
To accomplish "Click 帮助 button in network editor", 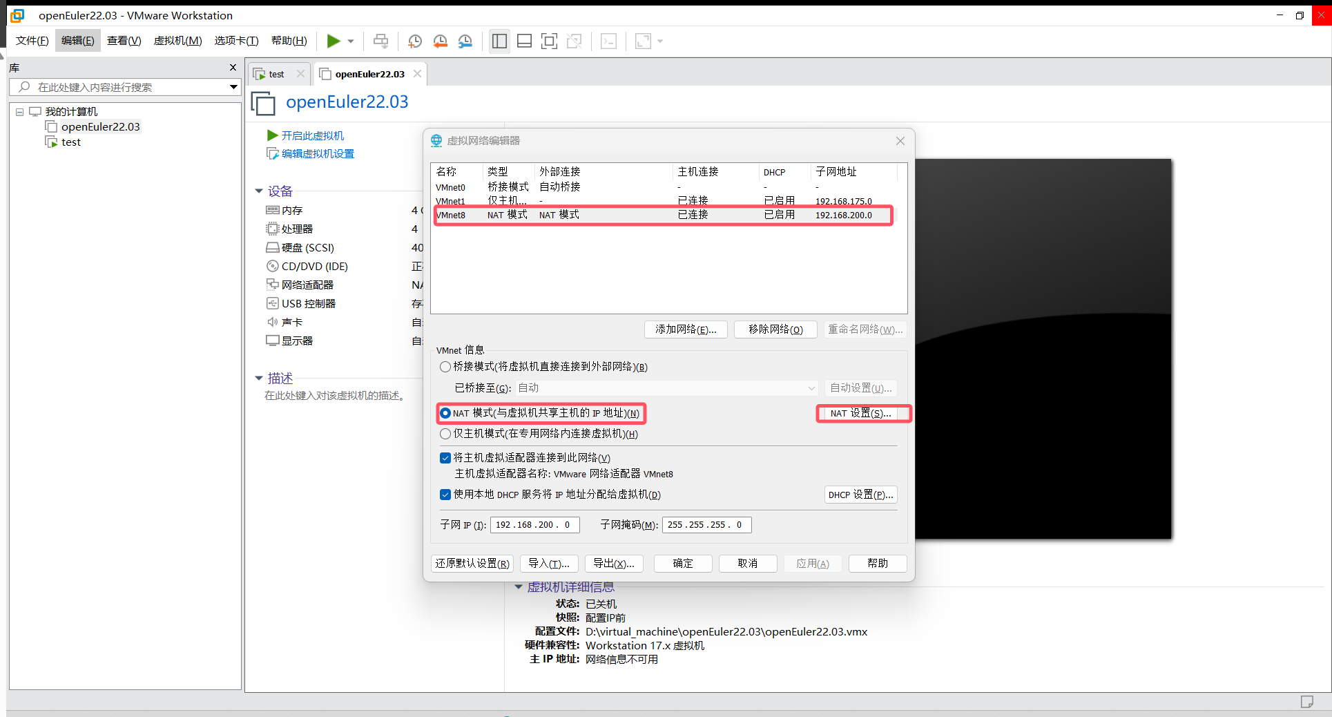I will click(878, 564).
